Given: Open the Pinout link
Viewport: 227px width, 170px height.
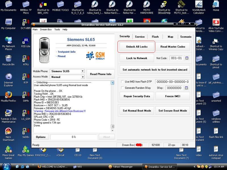Looking at the screenshot, I should (x=62, y=56).
